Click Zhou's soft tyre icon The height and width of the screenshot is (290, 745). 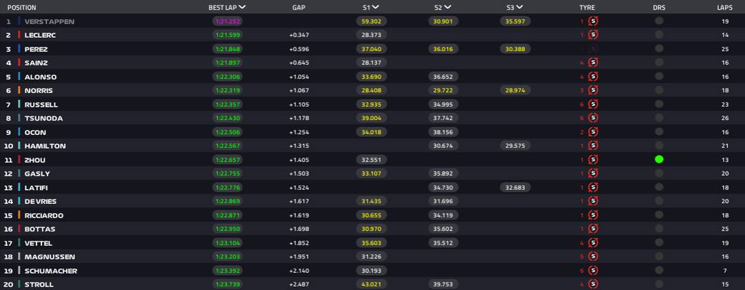[593, 160]
